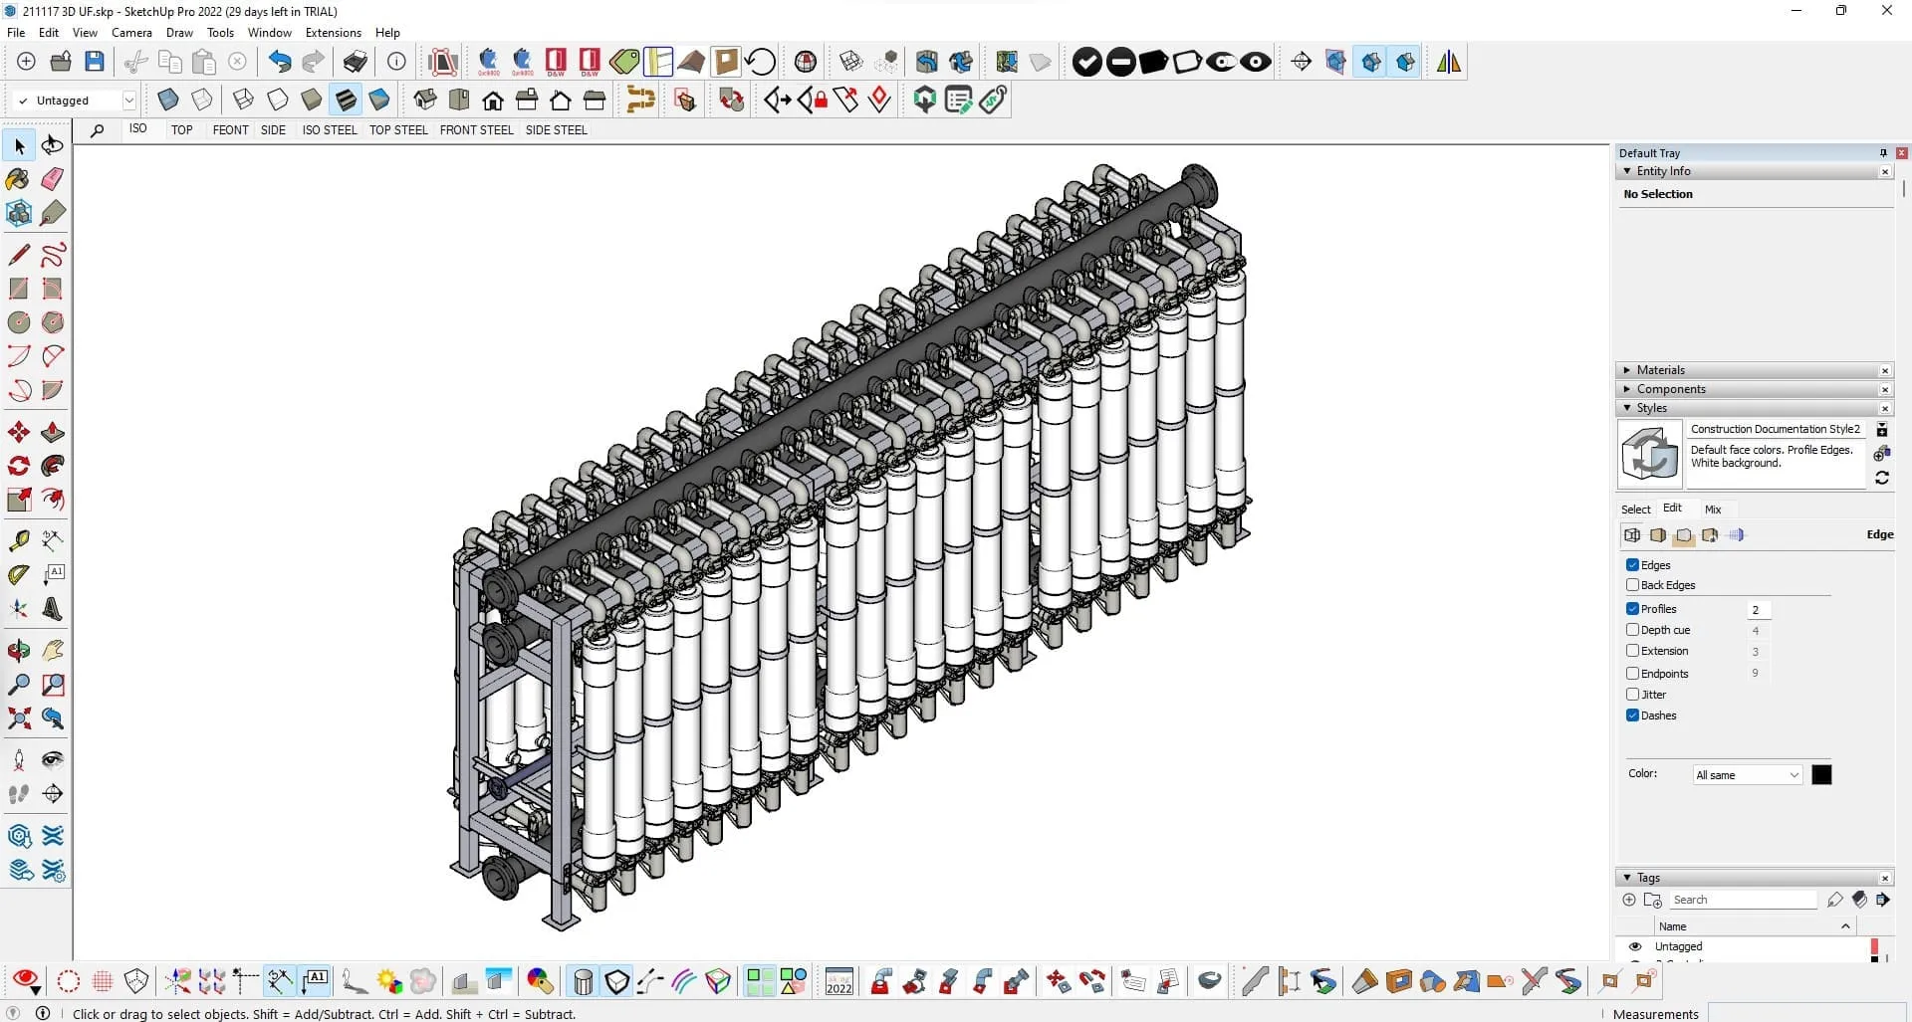Viewport: 1912px width, 1022px height.
Task: Click the style name field
Action: point(1777,429)
